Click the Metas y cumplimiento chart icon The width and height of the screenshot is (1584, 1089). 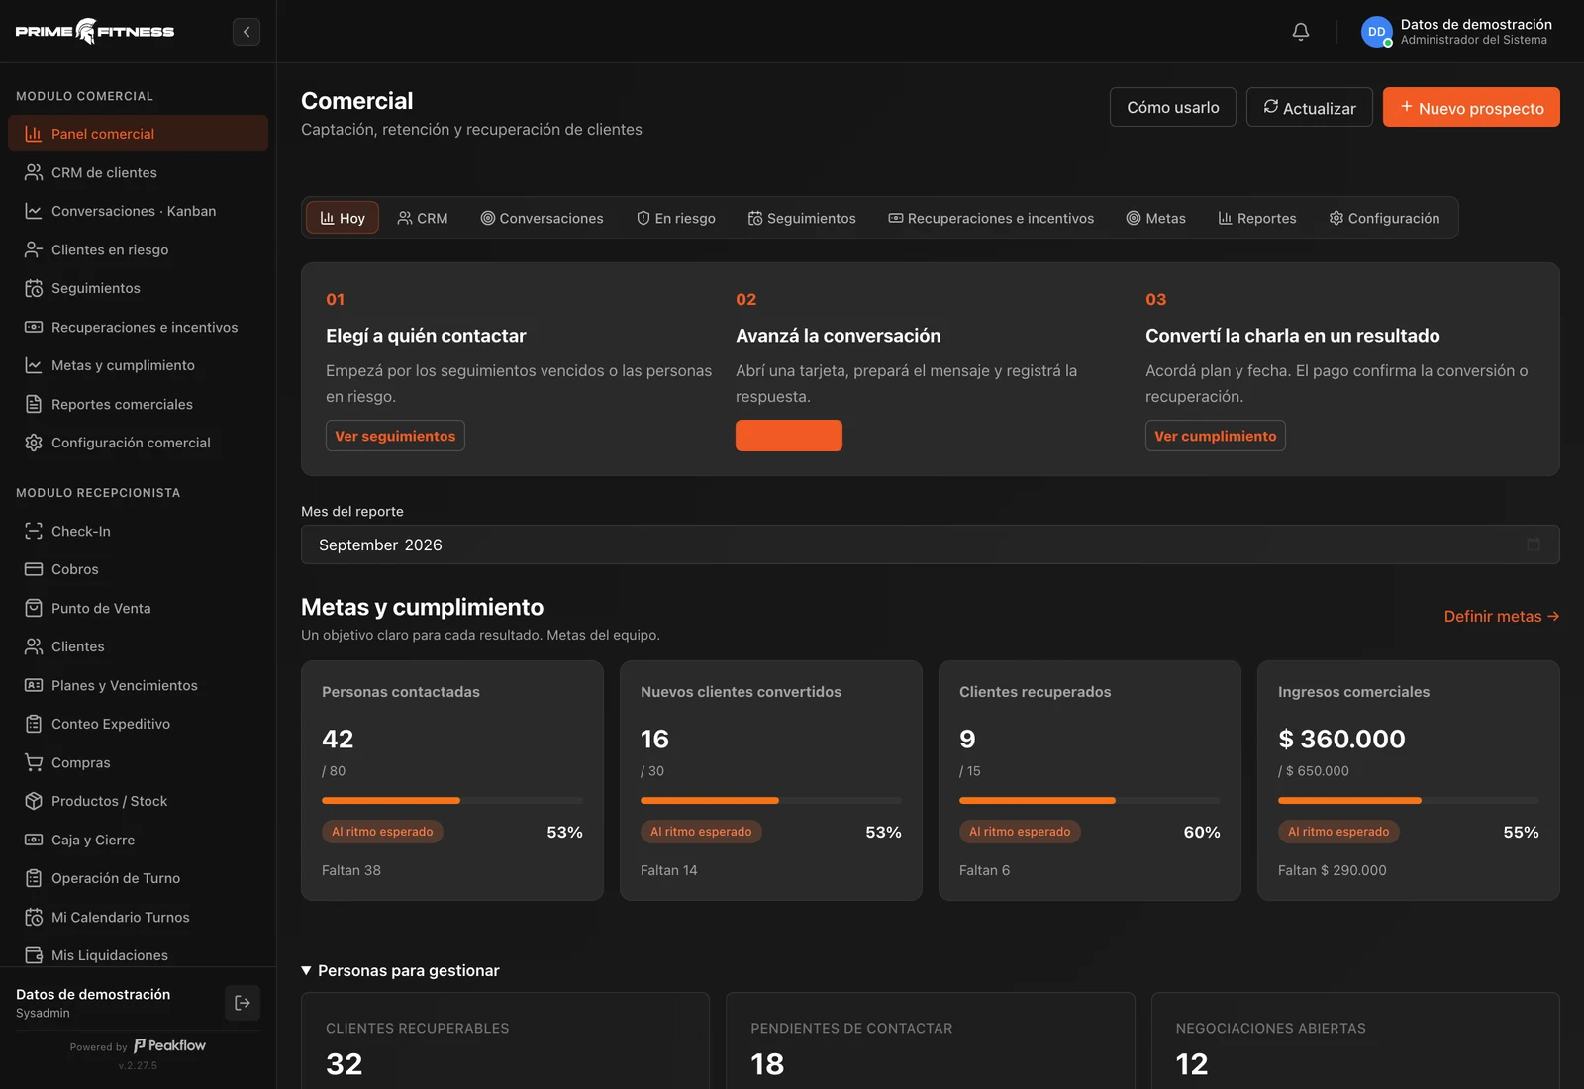(34, 365)
